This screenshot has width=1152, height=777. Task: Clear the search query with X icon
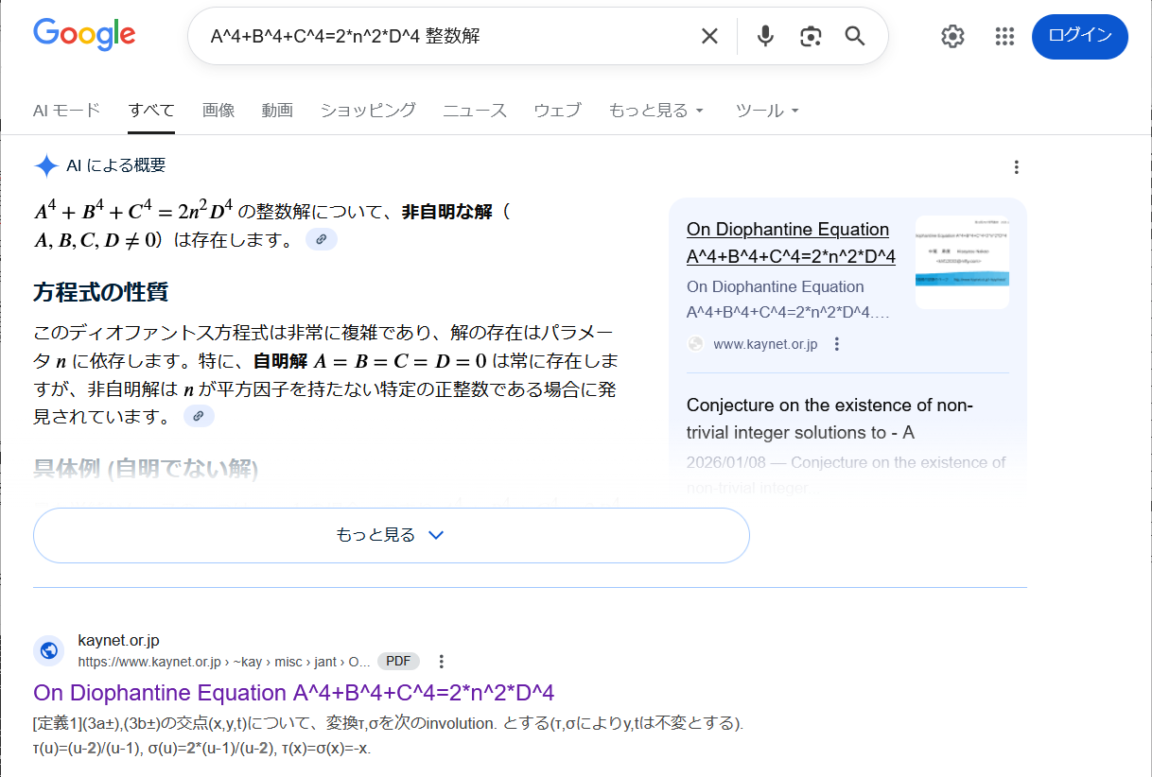pos(709,36)
